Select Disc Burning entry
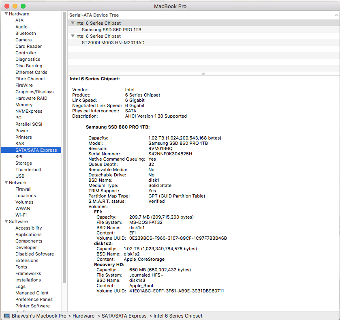This screenshot has height=320, width=340. point(29,66)
